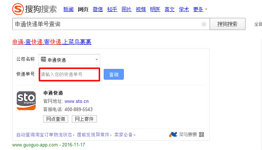Focus the 快递单号 tracking number input
The image size is (262, 150).
pyautogui.click(x=69, y=74)
